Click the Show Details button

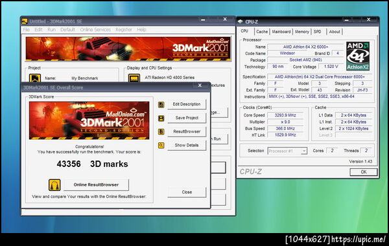tap(187, 145)
